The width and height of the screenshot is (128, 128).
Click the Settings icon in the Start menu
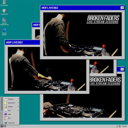[x=6, y=107]
